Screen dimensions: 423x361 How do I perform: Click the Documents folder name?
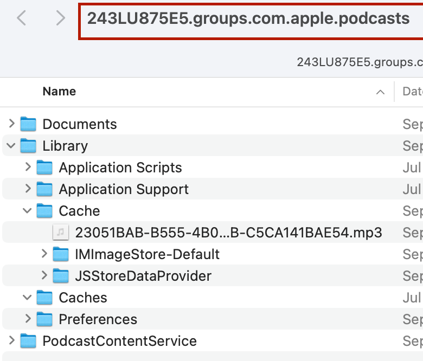tap(80, 124)
